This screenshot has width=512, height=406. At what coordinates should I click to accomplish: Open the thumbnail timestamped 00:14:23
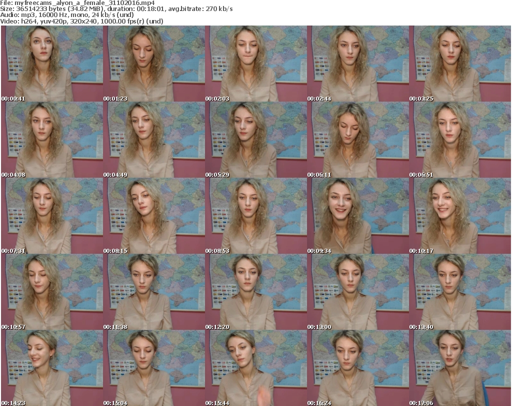tap(52, 368)
